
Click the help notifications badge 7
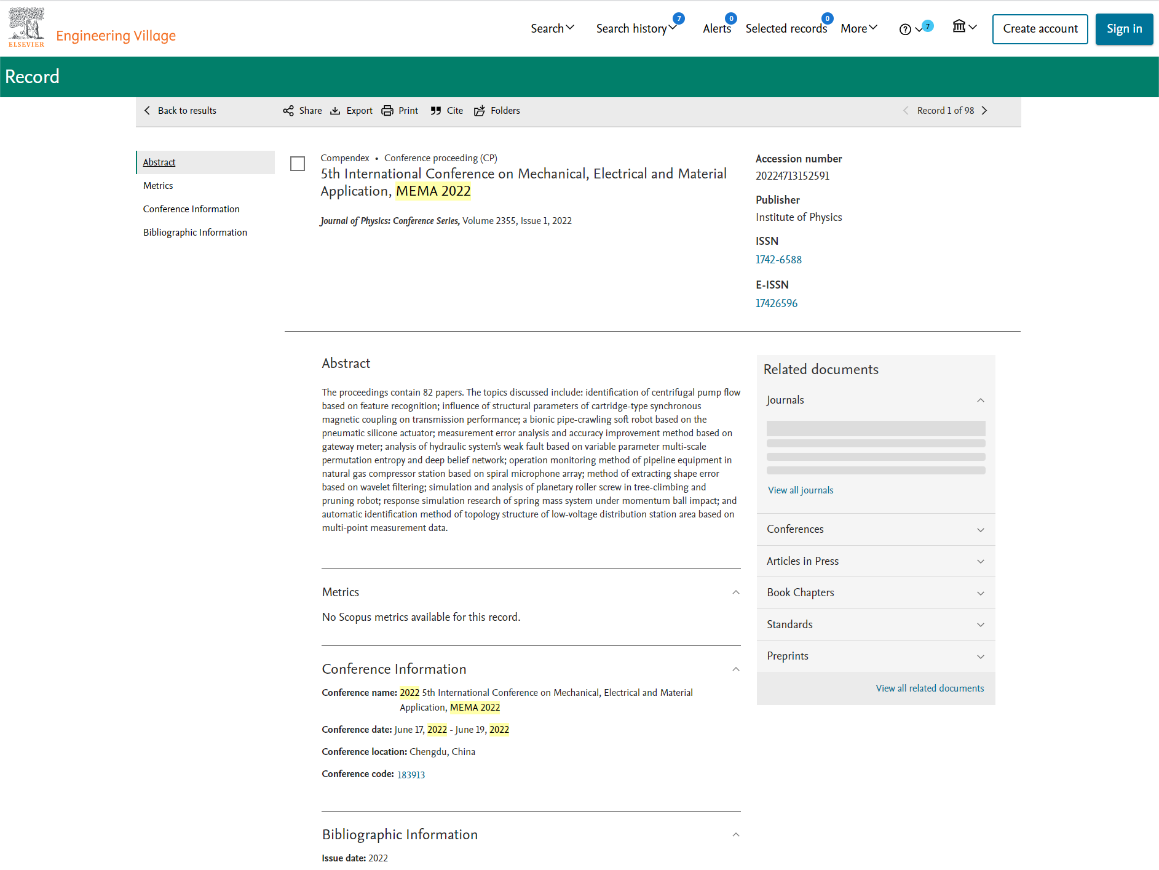(x=928, y=26)
